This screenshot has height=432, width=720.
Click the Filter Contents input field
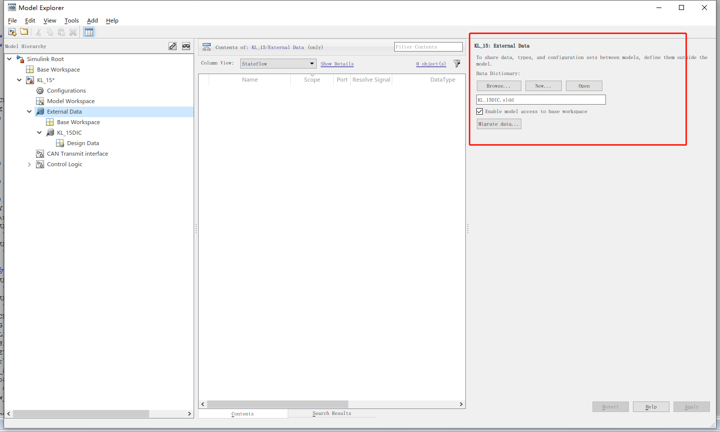click(428, 47)
